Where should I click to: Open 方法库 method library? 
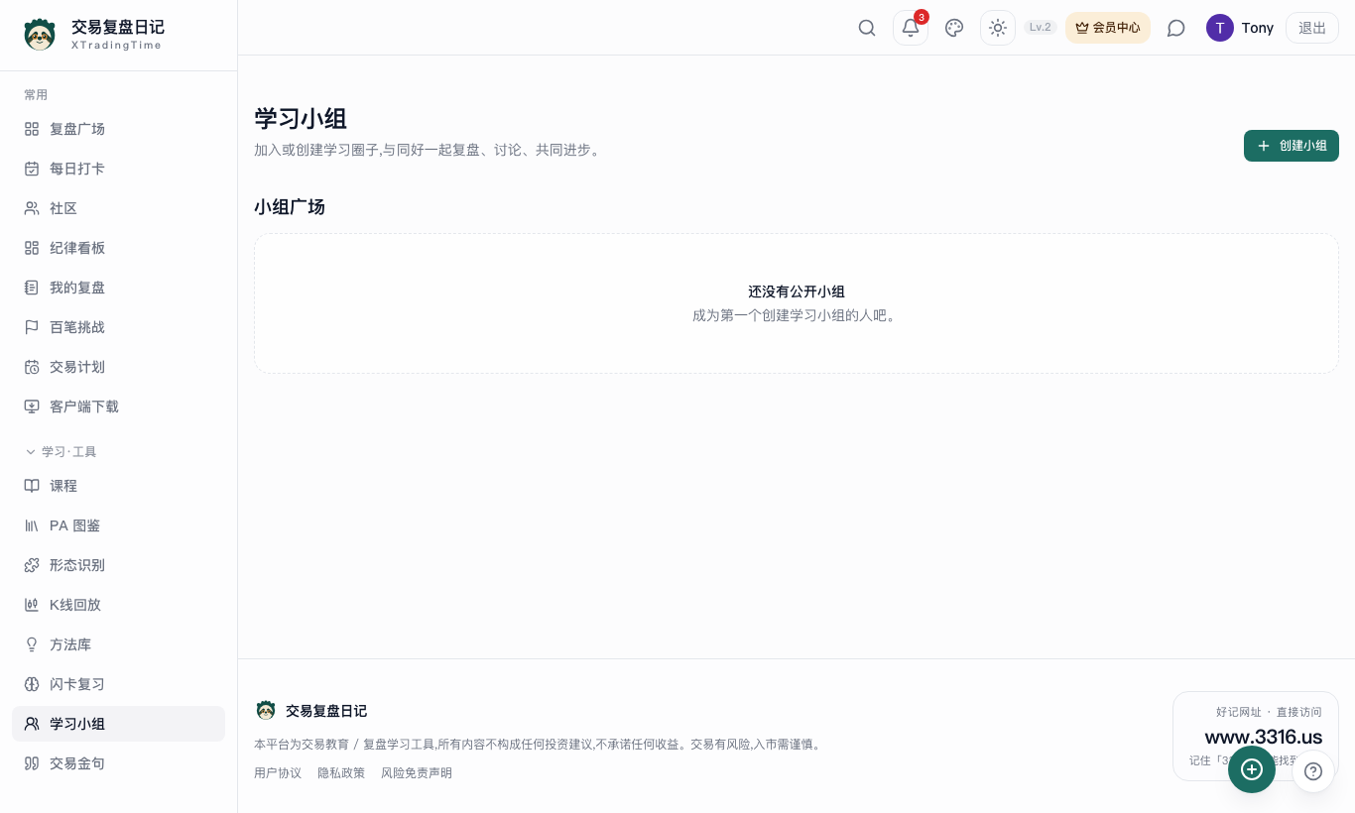[x=118, y=644]
